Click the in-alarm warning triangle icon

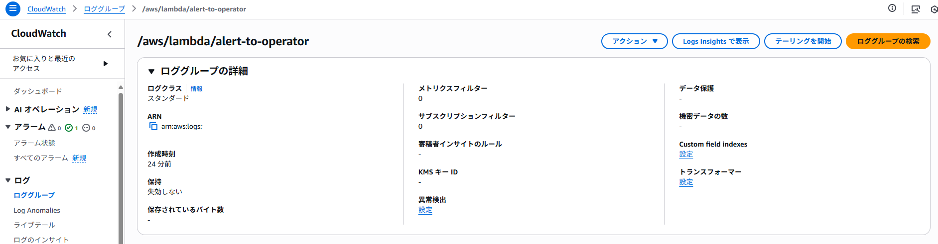(x=52, y=128)
